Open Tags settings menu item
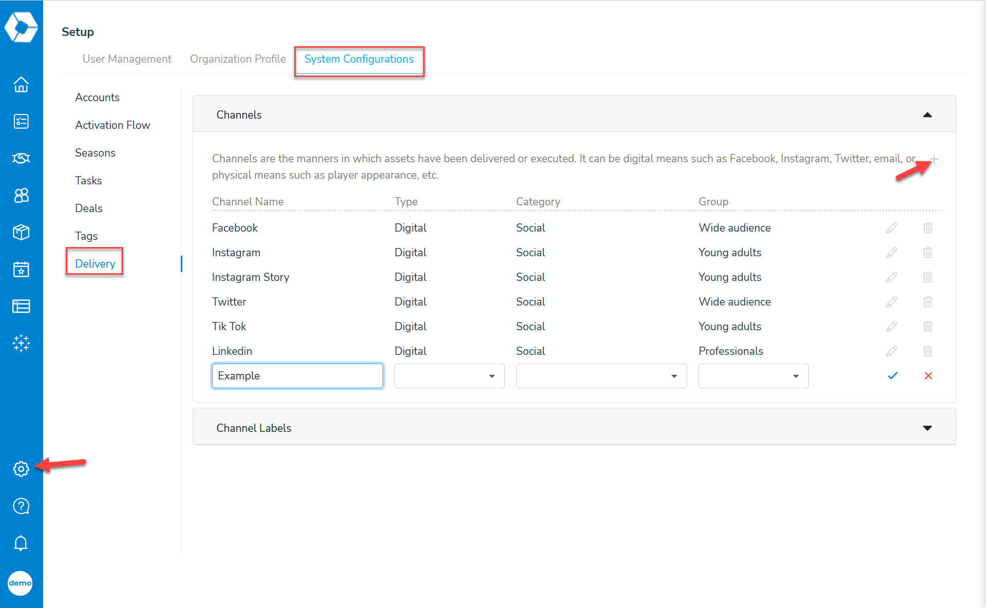 (86, 236)
